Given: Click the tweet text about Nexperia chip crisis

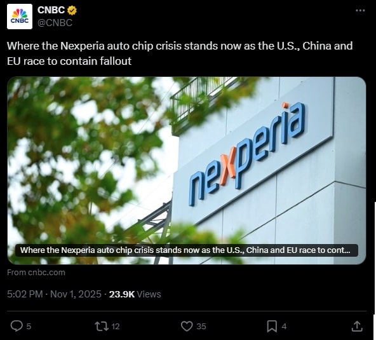Looking at the screenshot, I should pos(180,53).
